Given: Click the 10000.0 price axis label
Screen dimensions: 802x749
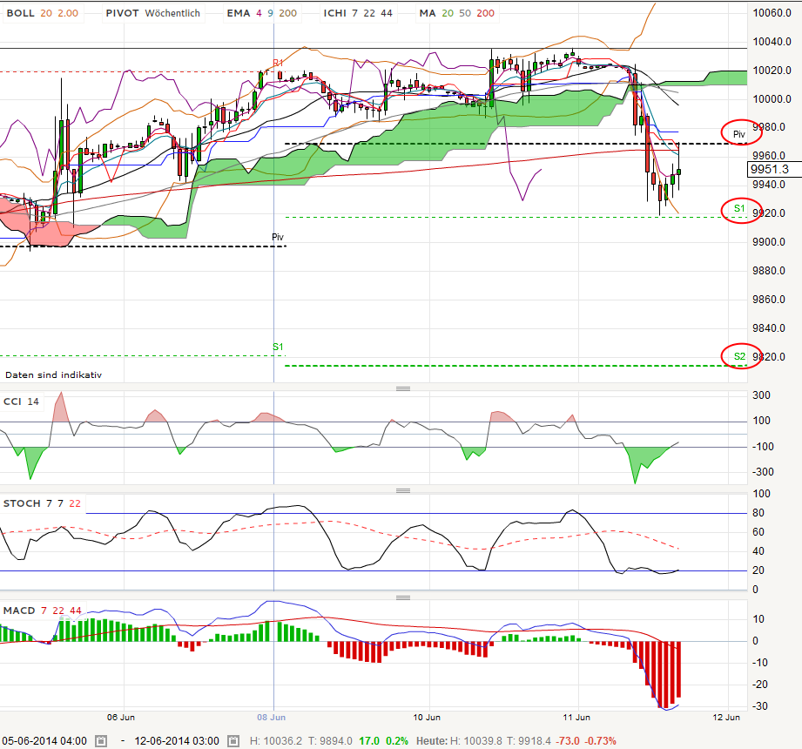Looking at the screenshot, I should pyautogui.click(x=772, y=98).
